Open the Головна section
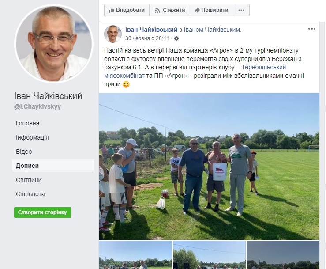 [27, 123]
